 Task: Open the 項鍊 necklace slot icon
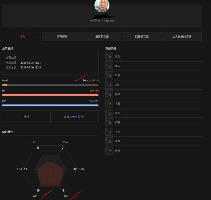pos(109,141)
